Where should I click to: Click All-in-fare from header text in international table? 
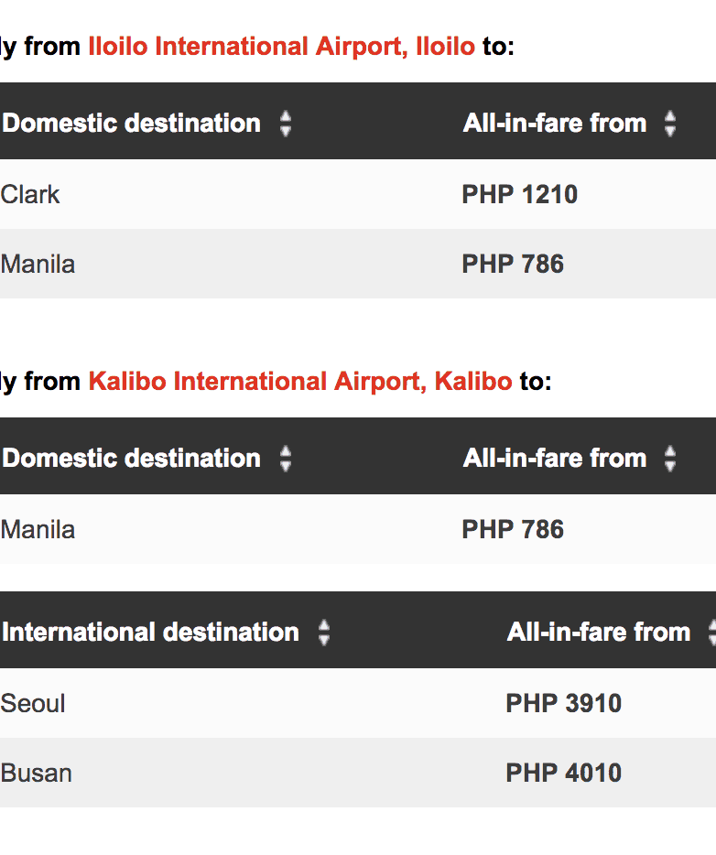(x=599, y=633)
